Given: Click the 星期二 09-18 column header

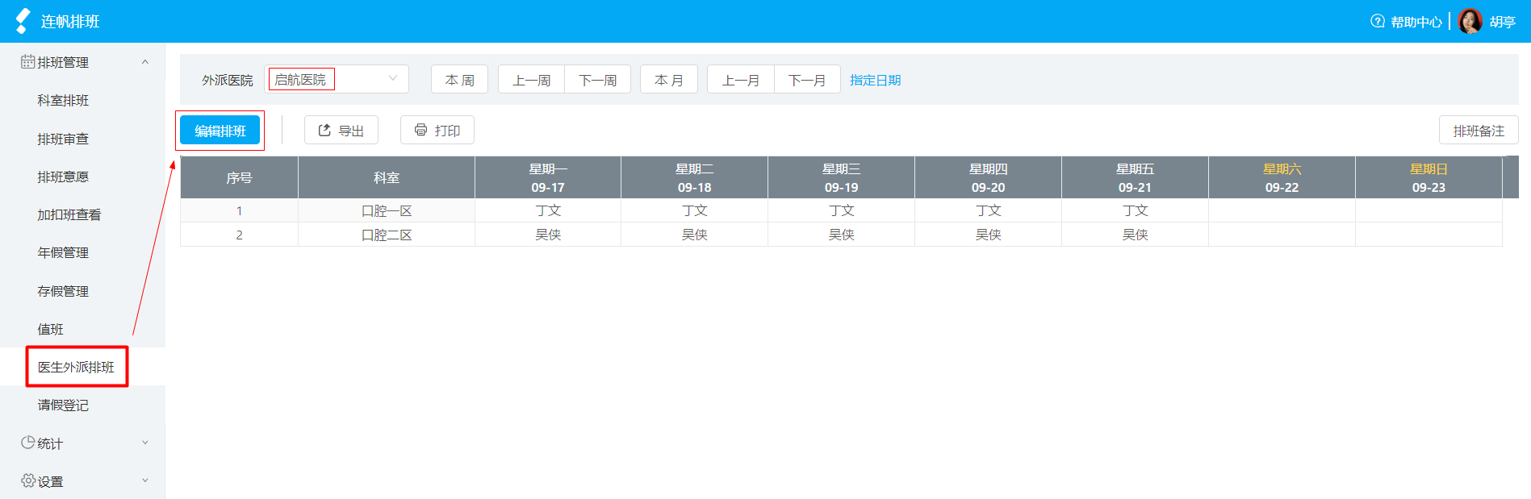Looking at the screenshot, I should coord(694,177).
